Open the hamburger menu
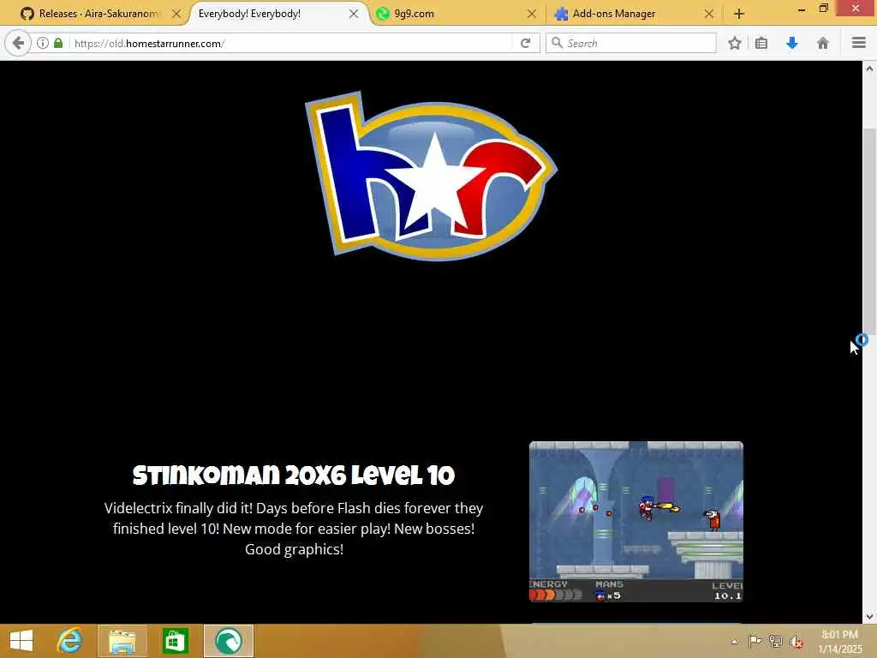877x658 pixels. [858, 43]
